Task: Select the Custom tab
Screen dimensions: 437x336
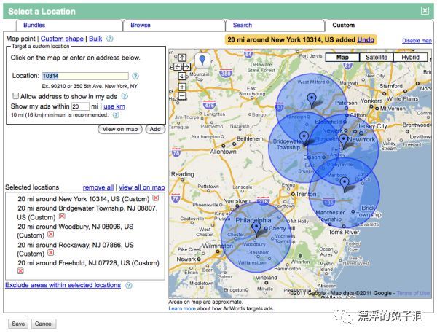Action: (379, 25)
